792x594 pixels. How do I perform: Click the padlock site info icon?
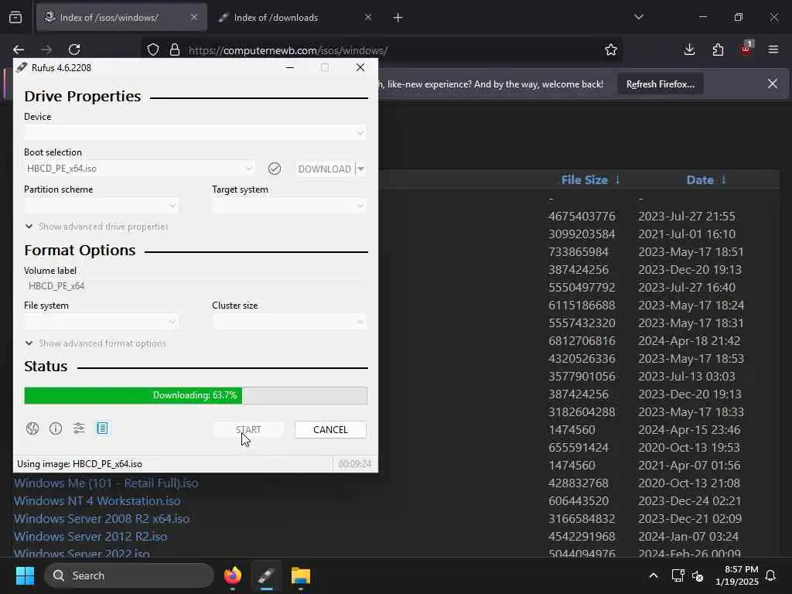pos(175,50)
